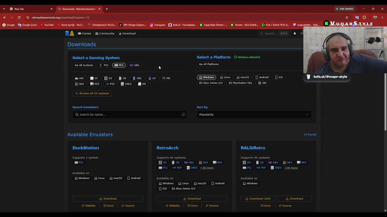Select the Linux platform filter
The width and height of the screenshot is (387, 217).
225,77
